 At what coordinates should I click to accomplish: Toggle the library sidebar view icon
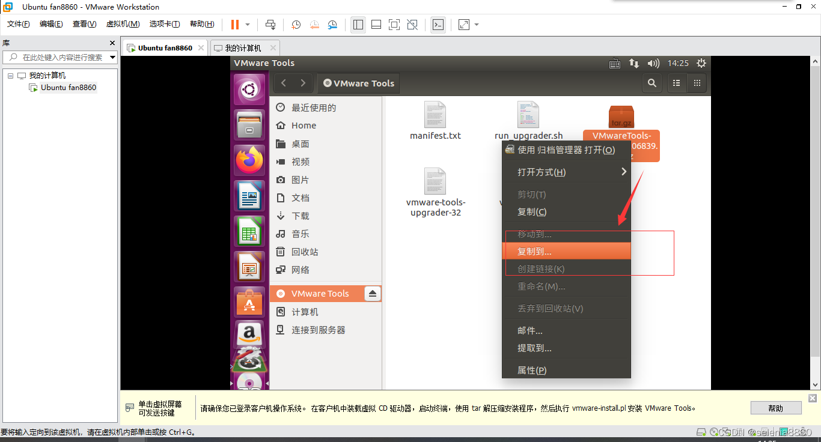[358, 25]
